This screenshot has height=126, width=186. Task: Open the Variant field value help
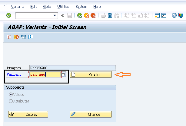pos(63,74)
